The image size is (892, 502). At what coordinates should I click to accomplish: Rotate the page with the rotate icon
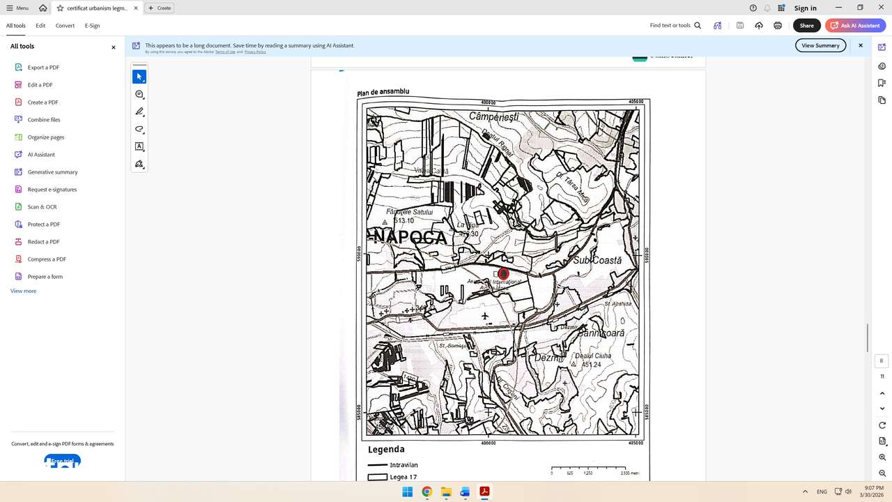point(882,425)
